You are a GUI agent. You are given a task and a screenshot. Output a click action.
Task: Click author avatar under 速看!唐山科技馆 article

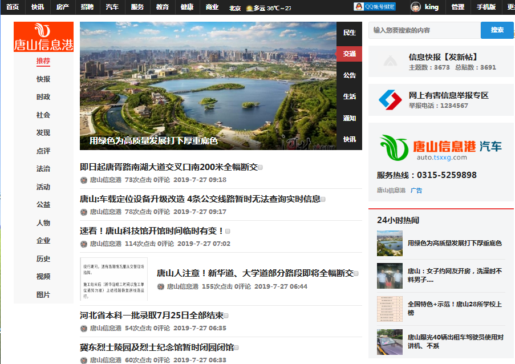tap(84, 244)
